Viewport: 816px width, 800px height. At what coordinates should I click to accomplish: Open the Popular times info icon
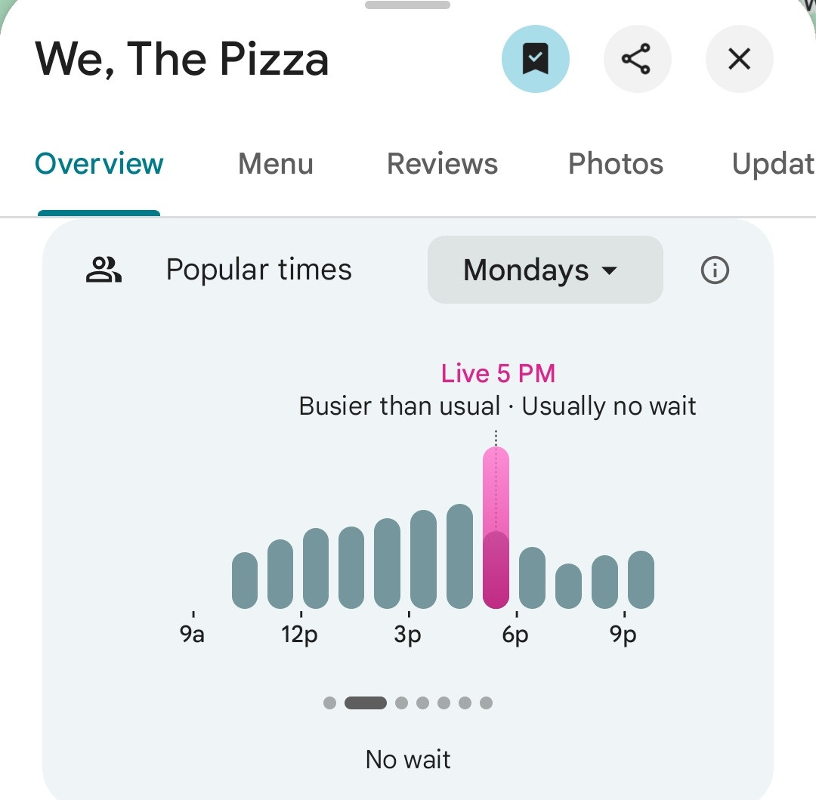[x=715, y=270]
